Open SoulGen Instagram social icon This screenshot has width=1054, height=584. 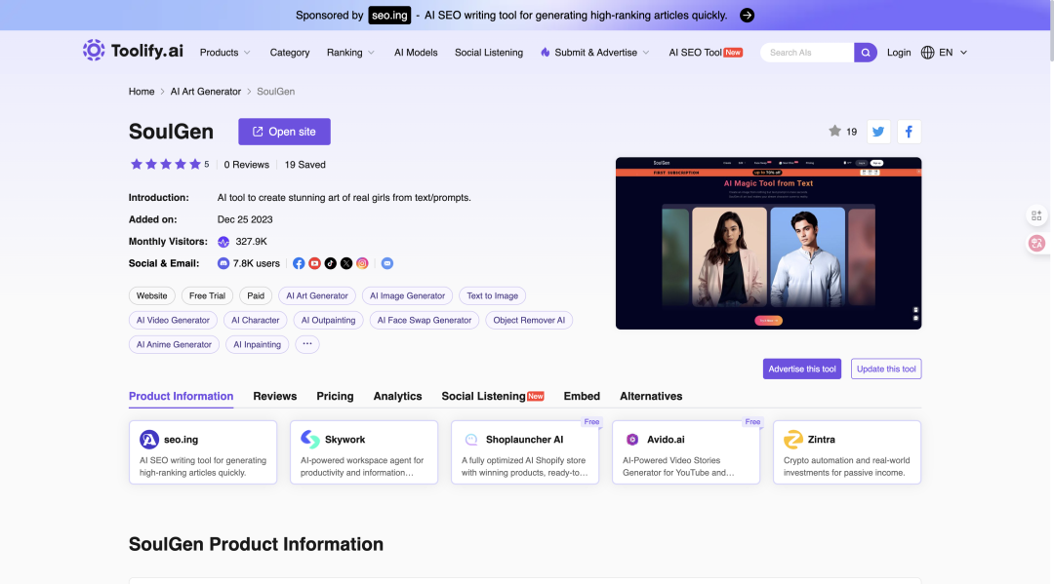tap(362, 263)
